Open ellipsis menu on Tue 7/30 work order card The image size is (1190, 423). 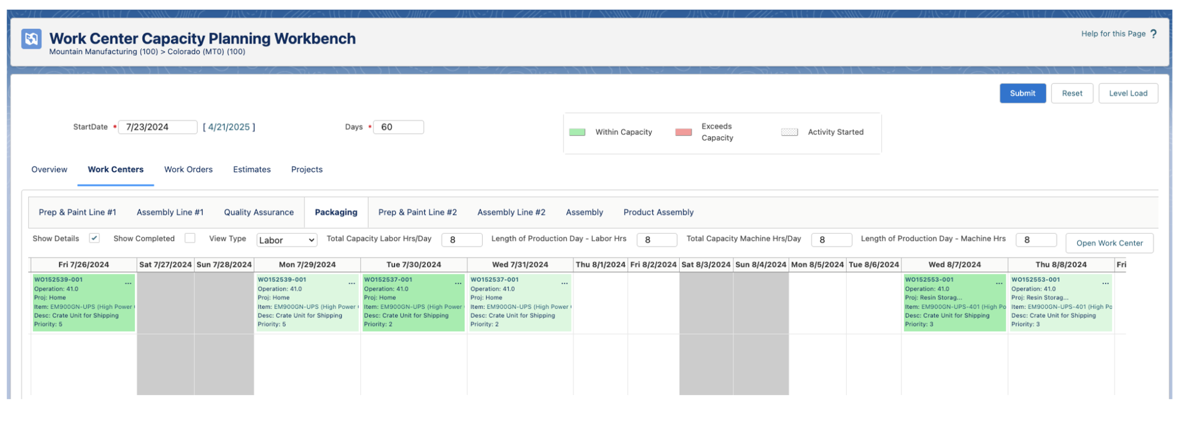click(x=458, y=283)
